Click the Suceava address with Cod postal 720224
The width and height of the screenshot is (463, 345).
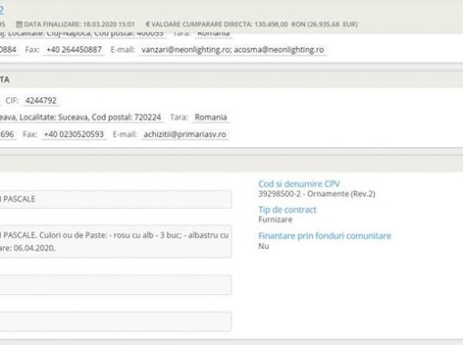click(x=81, y=117)
